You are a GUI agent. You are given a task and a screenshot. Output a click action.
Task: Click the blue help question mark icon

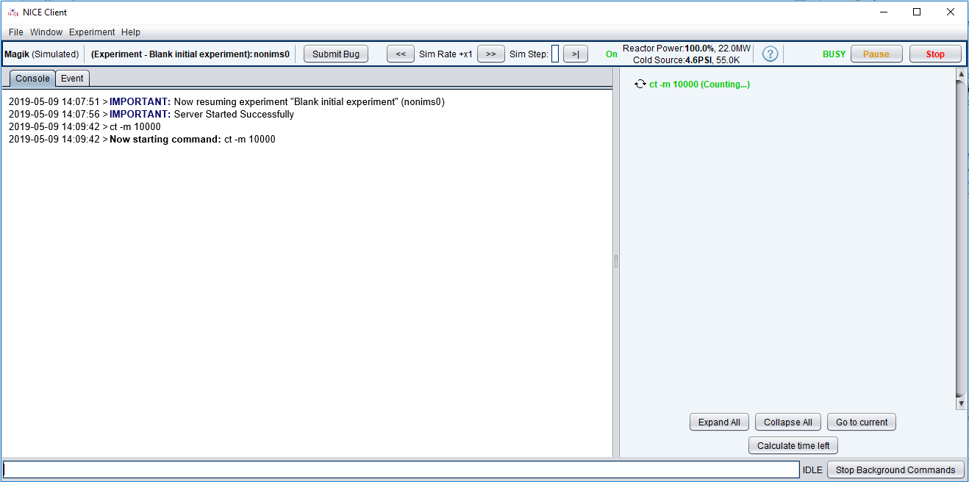tap(770, 54)
